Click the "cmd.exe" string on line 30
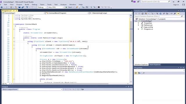Viewport: 186px width, 104px height. [x=69, y=61]
